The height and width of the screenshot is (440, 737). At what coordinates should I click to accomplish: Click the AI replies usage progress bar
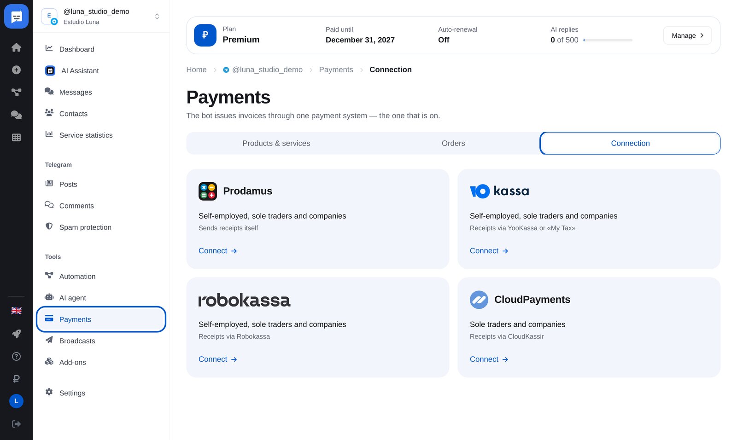pos(608,40)
